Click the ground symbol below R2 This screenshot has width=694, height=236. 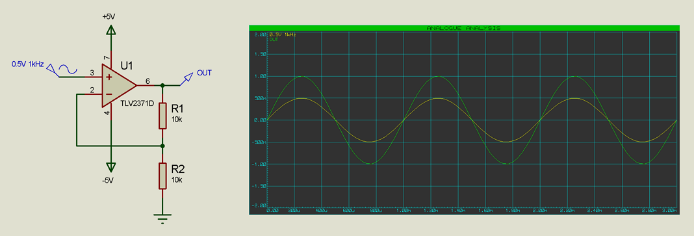[x=163, y=218]
